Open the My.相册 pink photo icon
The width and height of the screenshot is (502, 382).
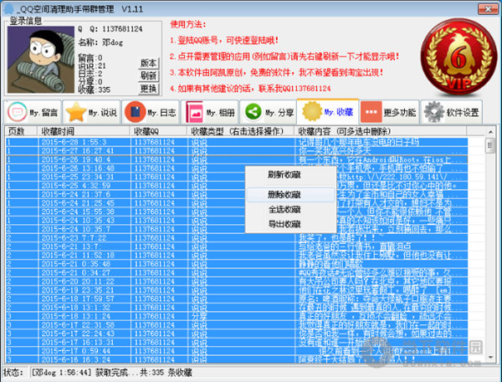tap(194, 112)
